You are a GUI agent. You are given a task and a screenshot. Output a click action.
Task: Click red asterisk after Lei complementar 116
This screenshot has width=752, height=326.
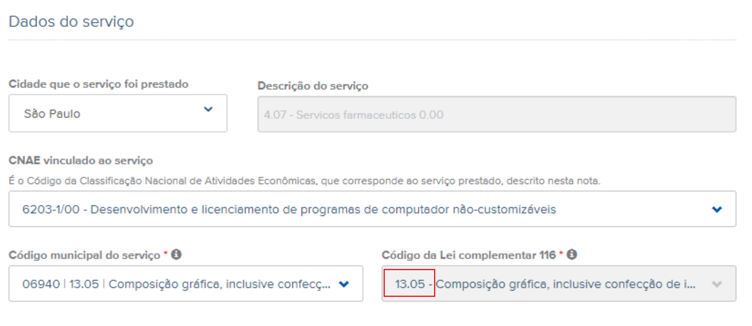[562, 254]
